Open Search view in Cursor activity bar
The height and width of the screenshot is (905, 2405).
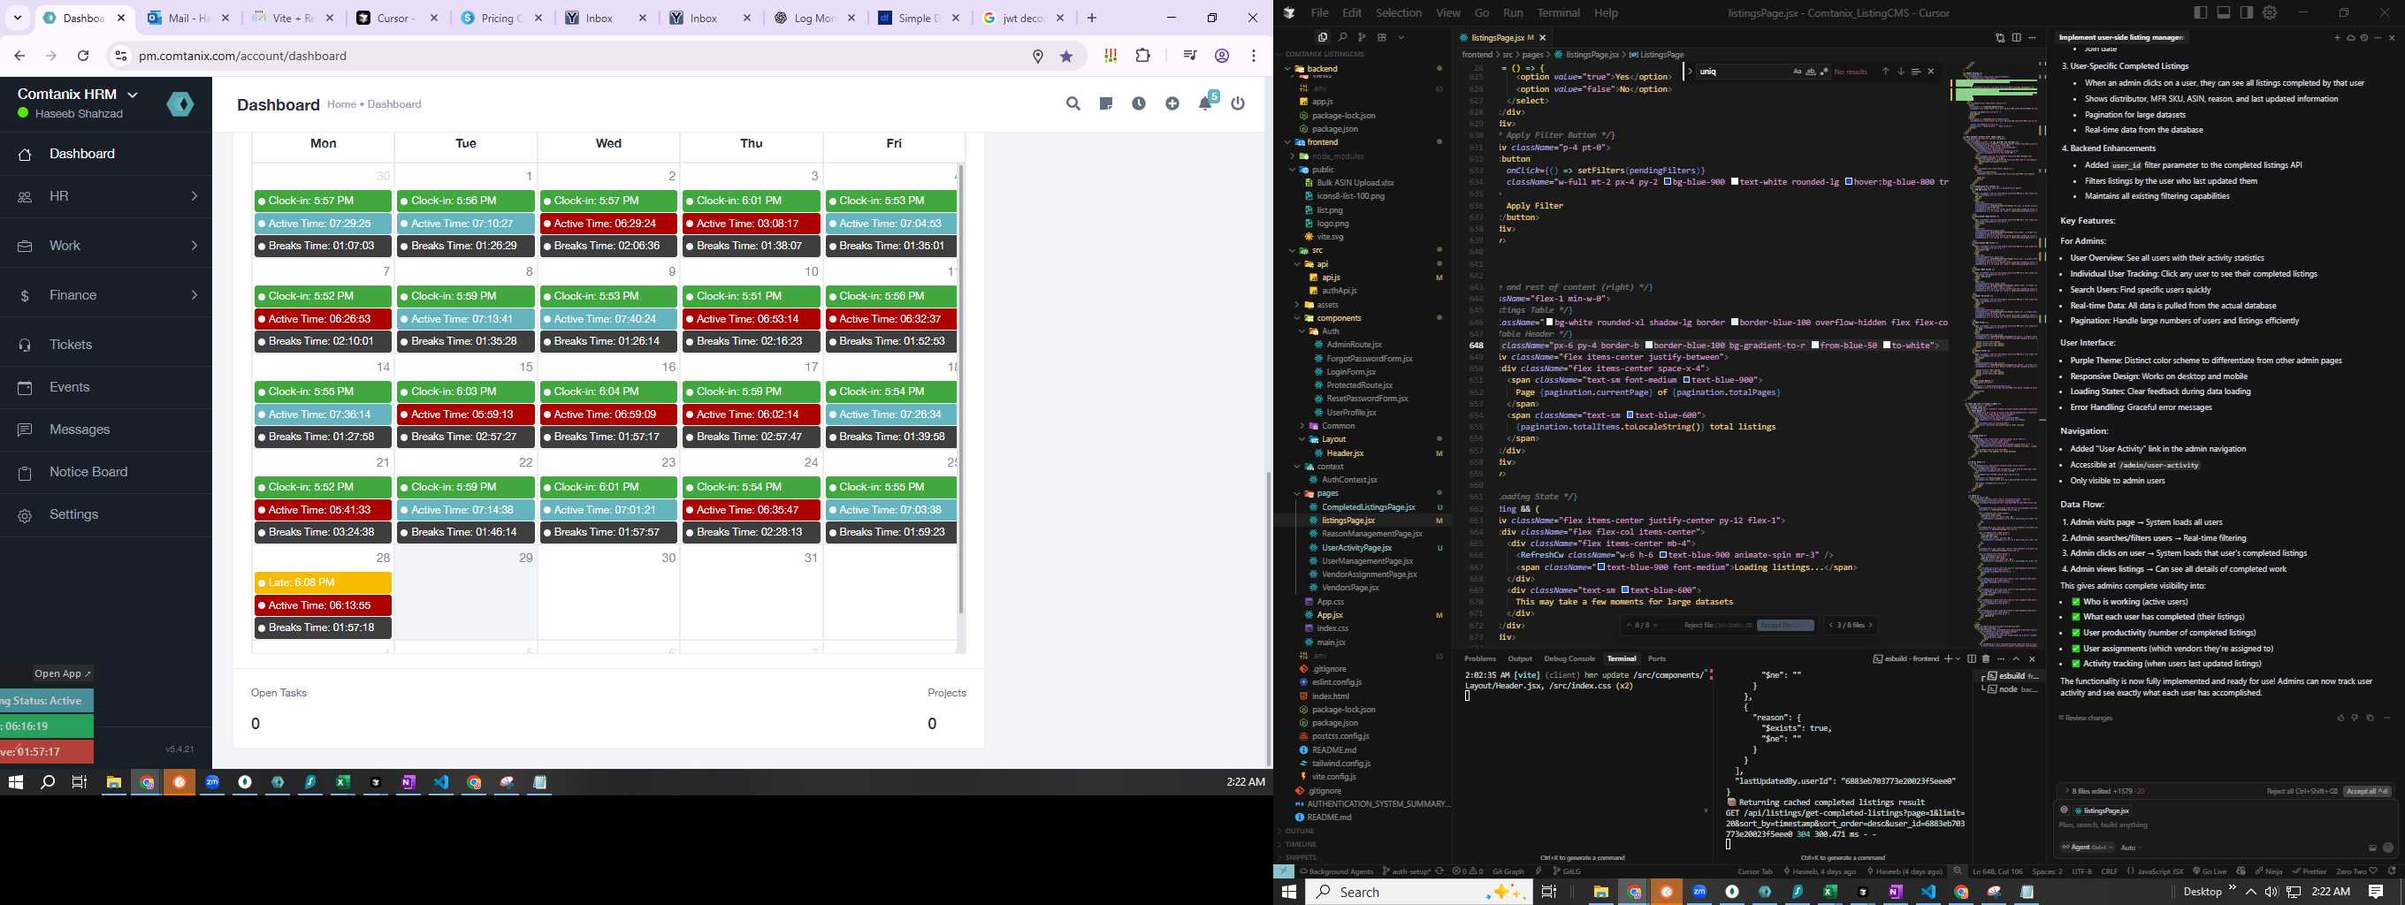tap(1341, 37)
